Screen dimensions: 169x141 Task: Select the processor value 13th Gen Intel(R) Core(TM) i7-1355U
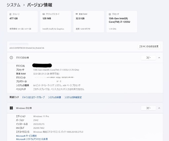click(56, 70)
